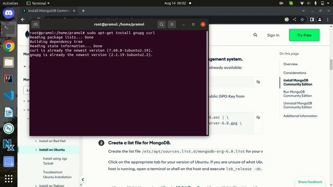The image size is (333, 187).
Task: Expand the Install on Debian item
Action: (36, 185)
